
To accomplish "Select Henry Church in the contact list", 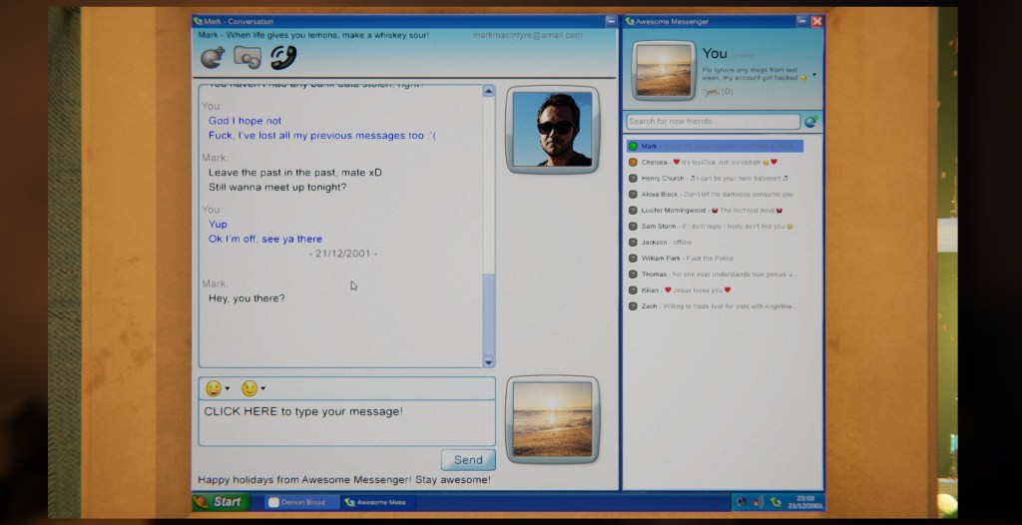I will [715, 178].
